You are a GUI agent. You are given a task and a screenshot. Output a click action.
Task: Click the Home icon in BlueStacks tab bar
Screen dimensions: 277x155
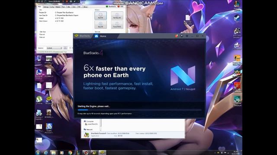click(x=96, y=36)
